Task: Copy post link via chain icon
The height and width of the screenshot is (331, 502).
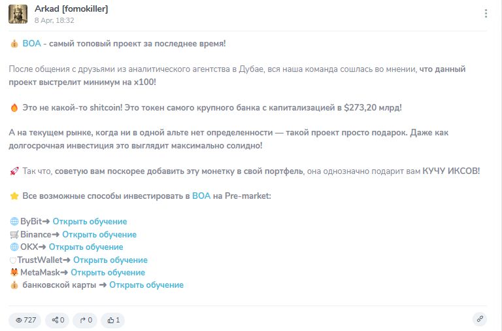Action: [480, 319]
